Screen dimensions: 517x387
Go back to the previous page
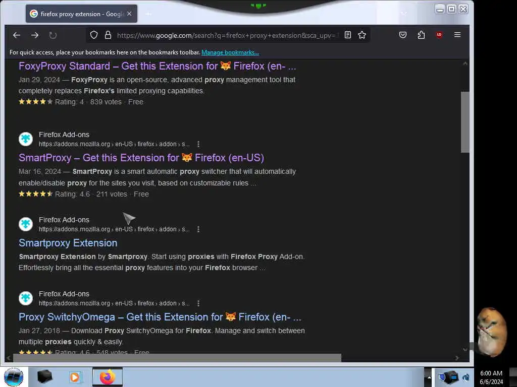point(17,35)
